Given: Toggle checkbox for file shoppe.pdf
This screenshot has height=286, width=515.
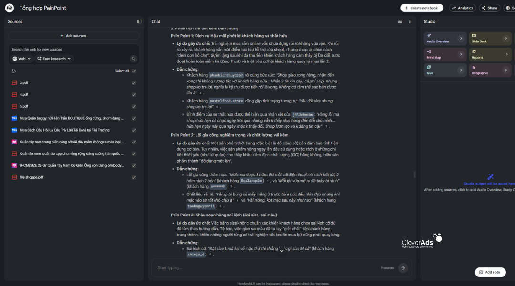Looking at the screenshot, I should [134, 177].
